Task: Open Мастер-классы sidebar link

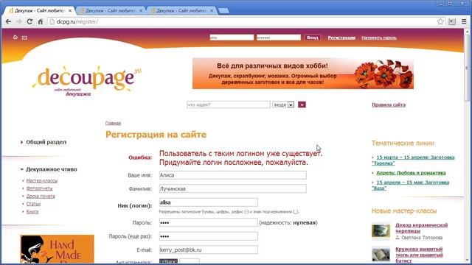Action: [x=42, y=180]
